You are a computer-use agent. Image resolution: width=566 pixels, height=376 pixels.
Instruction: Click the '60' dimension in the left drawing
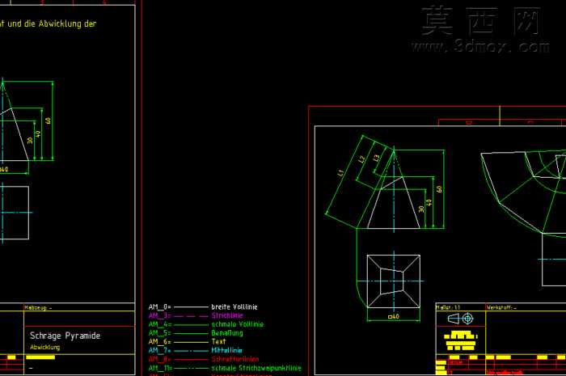click(x=49, y=120)
